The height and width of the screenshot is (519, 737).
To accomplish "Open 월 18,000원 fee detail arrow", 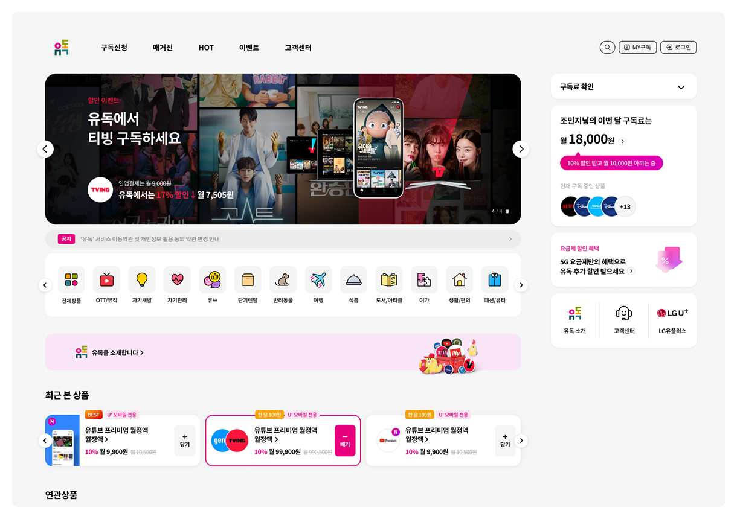I will point(623,141).
